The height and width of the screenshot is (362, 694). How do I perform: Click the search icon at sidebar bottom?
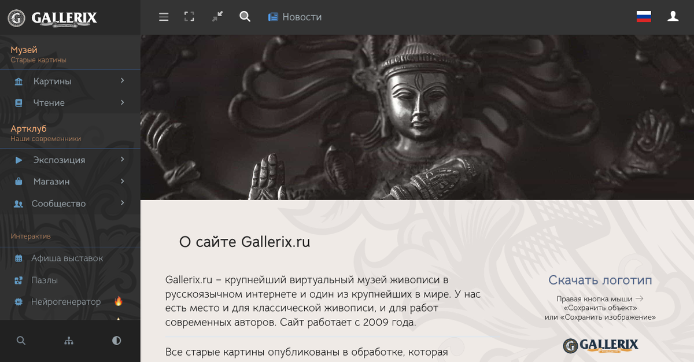21,341
